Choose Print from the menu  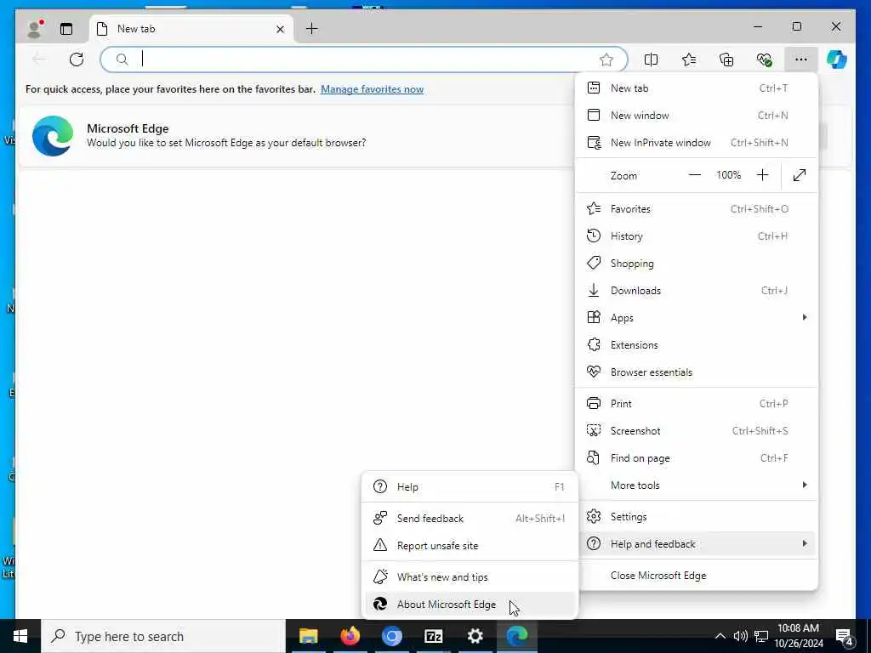click(x=697, y=404)
